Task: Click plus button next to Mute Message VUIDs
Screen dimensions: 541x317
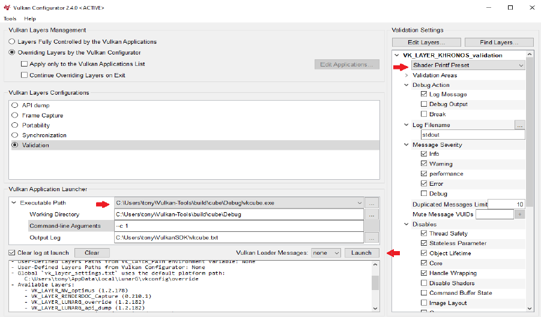Action: (x=520, y=215)
